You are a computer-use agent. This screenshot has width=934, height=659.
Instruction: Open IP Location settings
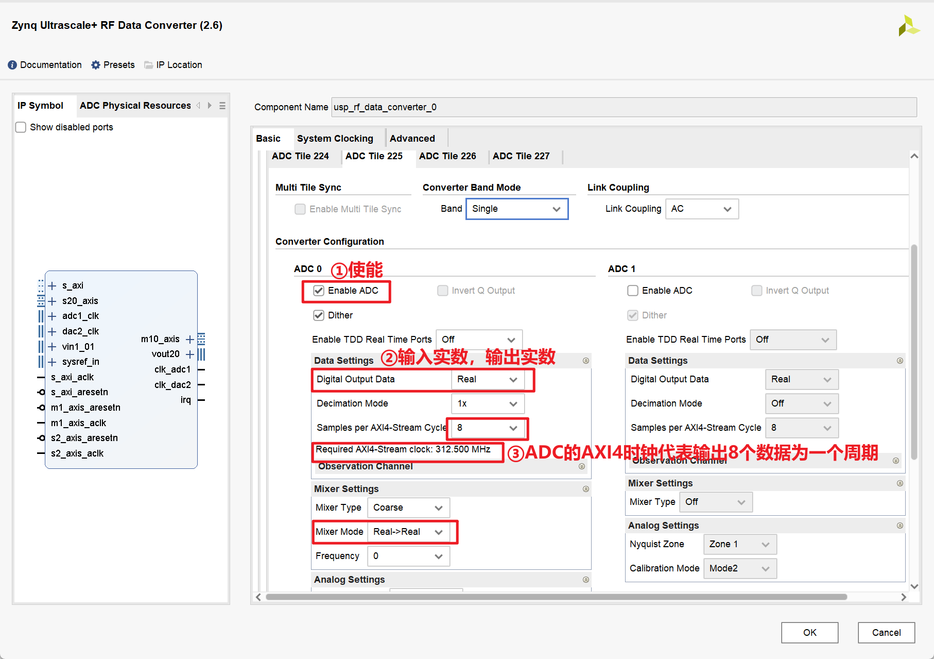173,65
